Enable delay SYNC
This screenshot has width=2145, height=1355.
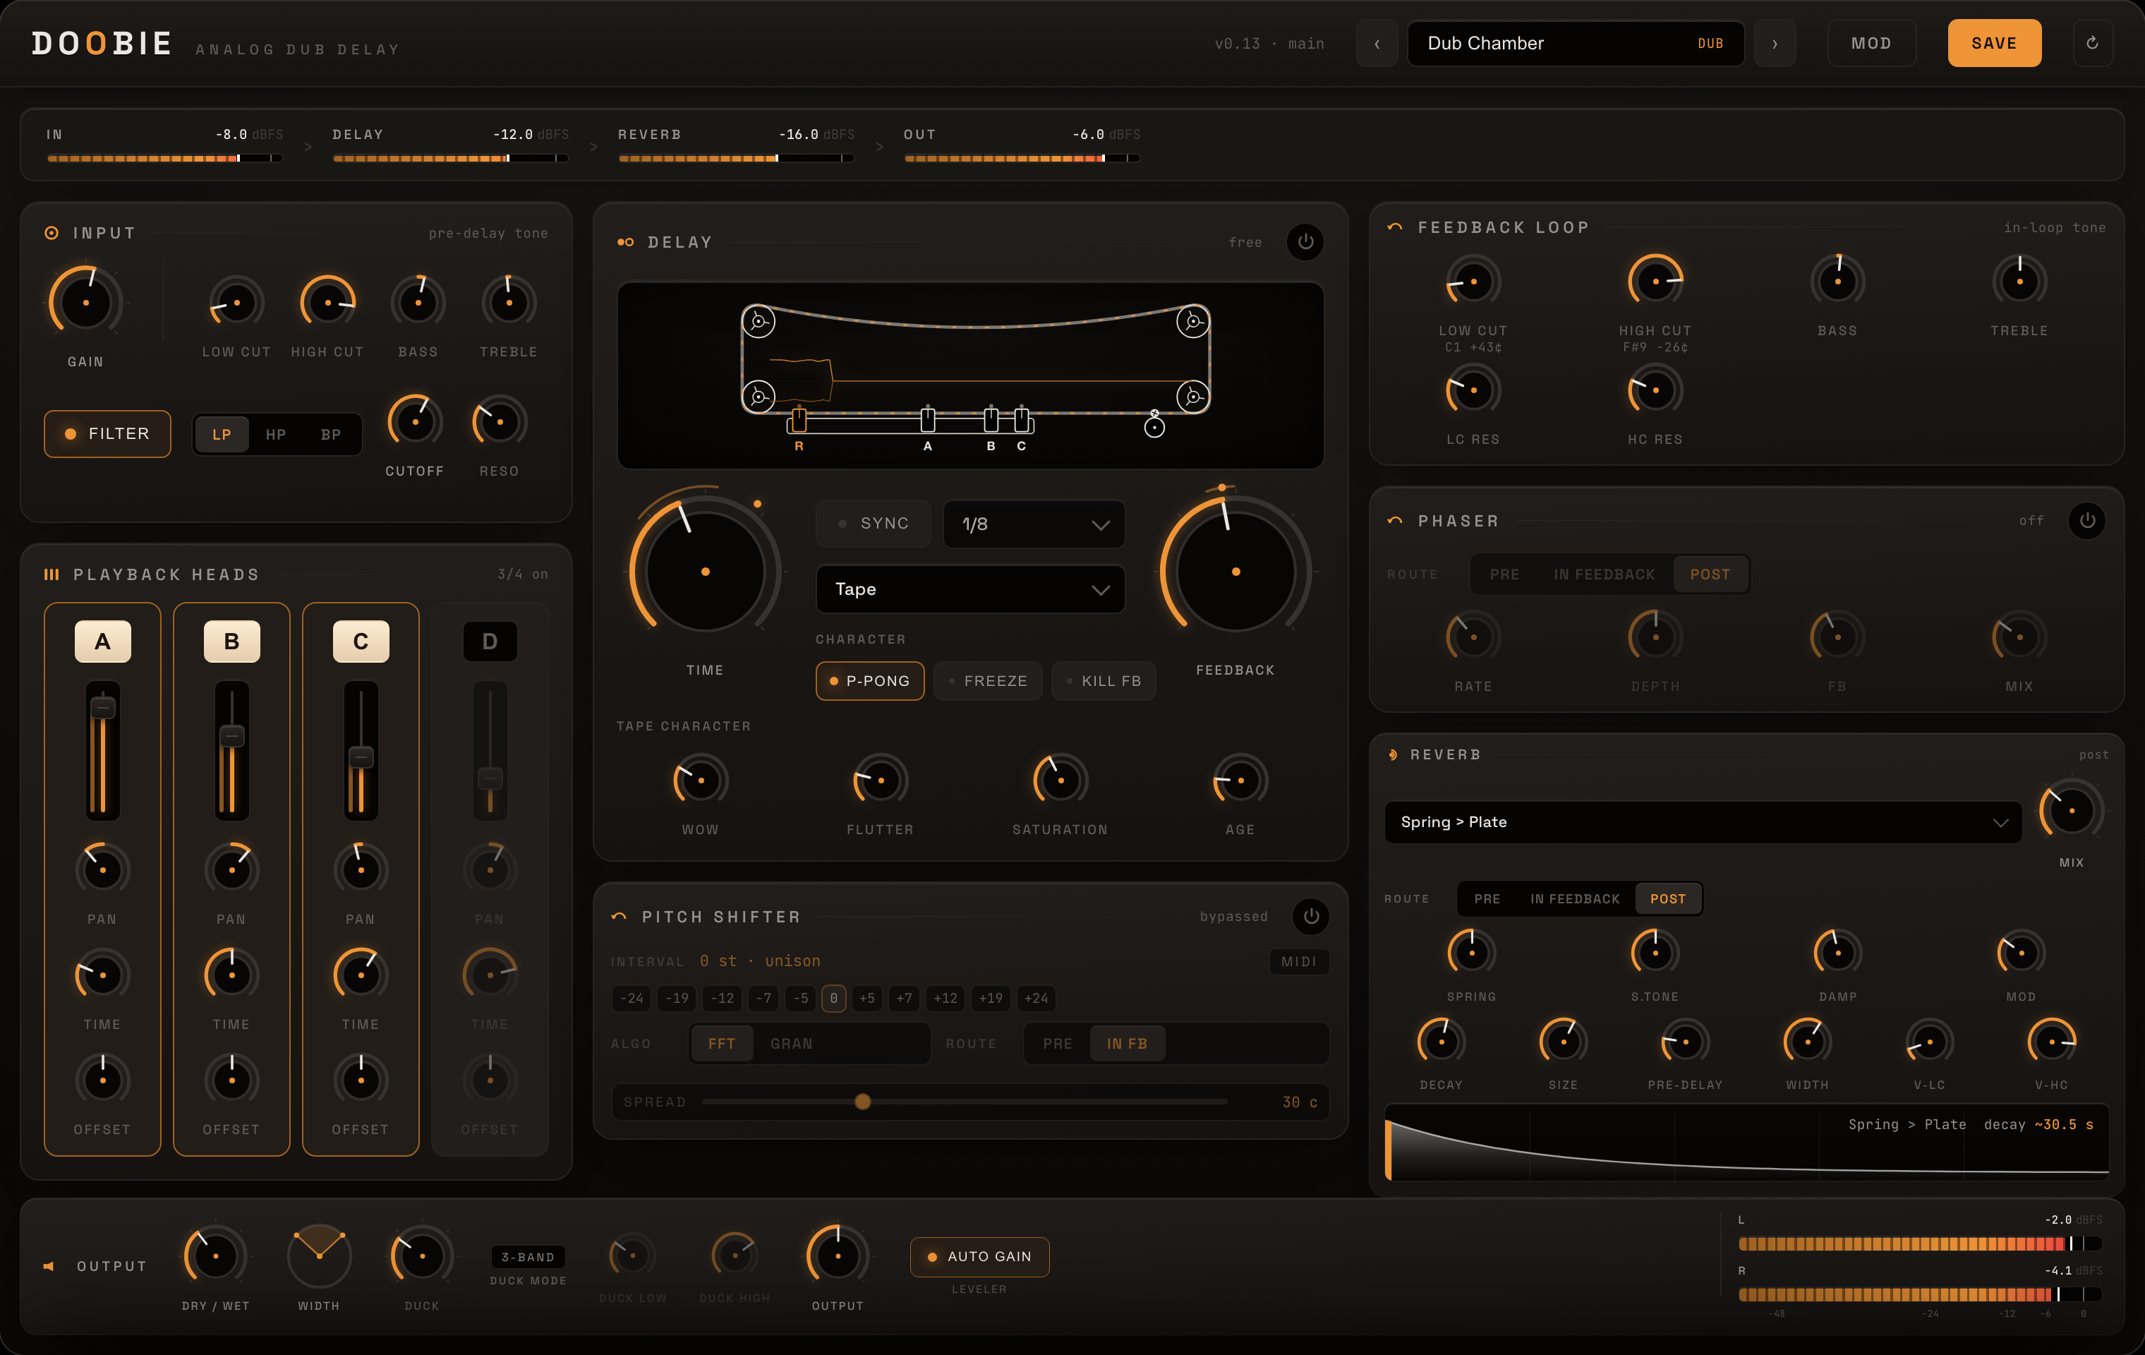pyautogui.click(x=873, y=524)
